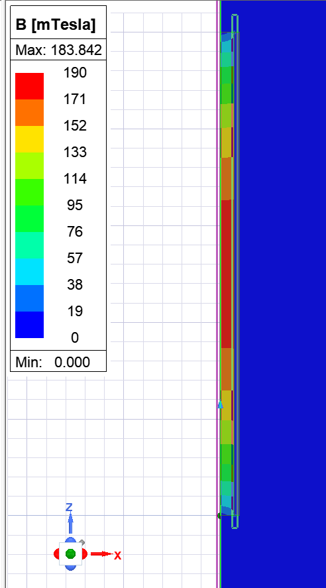Select the Min: 0.000 legend field
This screenshot has height=588, width=326.
pyautogui.click(x=58, y=362)
